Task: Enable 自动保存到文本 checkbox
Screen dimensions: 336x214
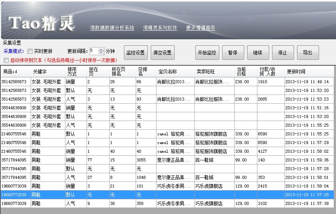Action: [6, 60]
